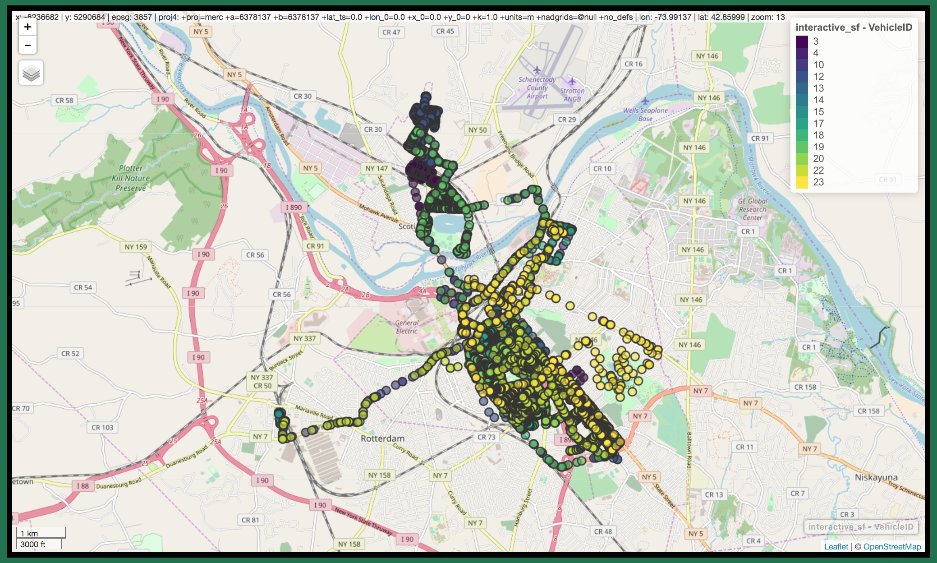The width and height of the screenshot is (937, 563).
Task: Click the NY 337 route shield
Action: click(305, 338)
